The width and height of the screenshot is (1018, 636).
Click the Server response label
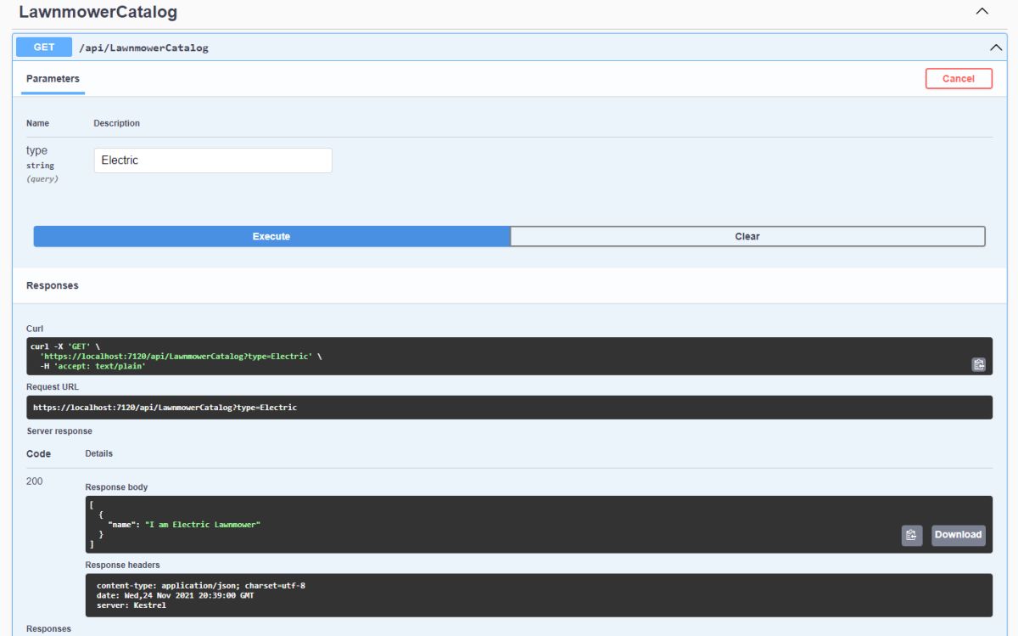point(59,431)
